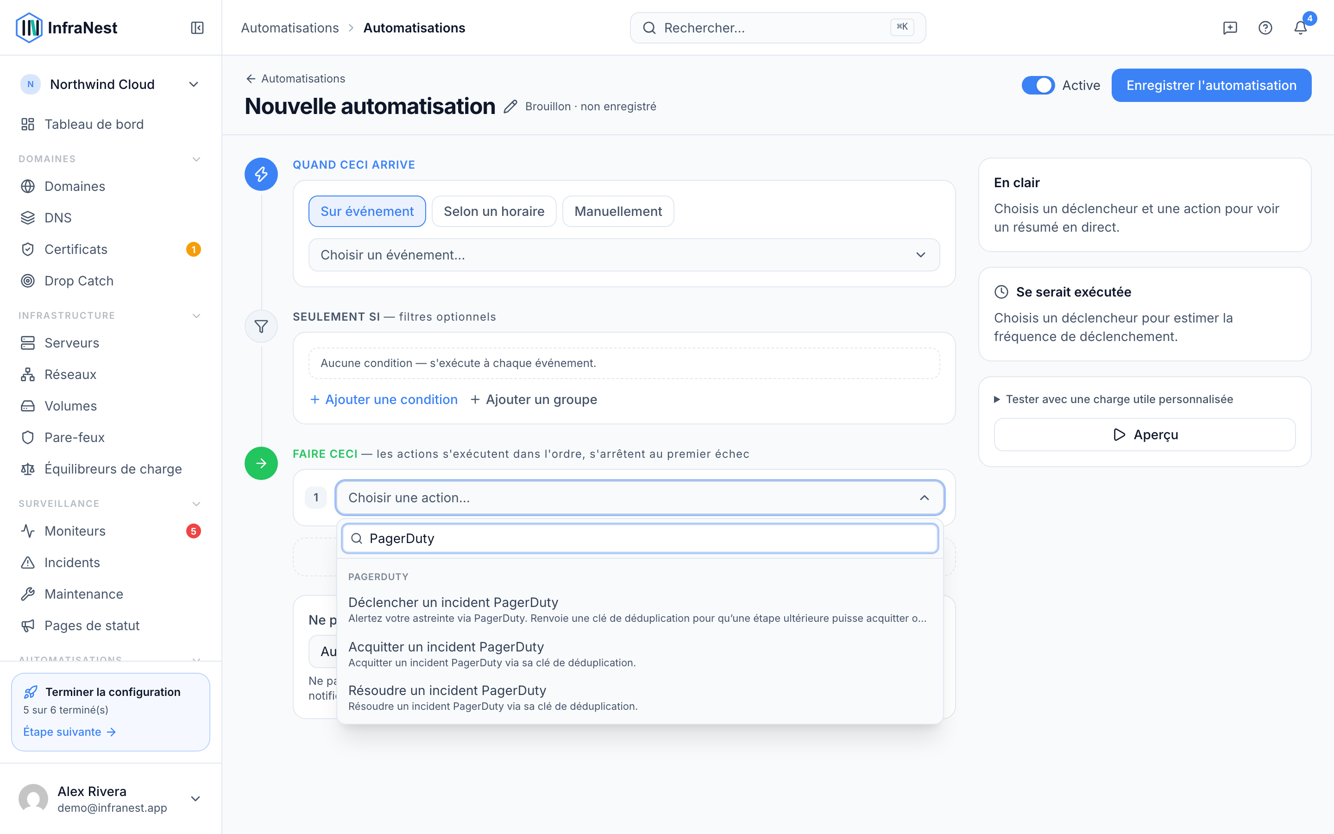This screenshot has height=834, width=1334.
Task: Click the Serveurs icon
Action: pyautogui.click(x=28, y=343)
